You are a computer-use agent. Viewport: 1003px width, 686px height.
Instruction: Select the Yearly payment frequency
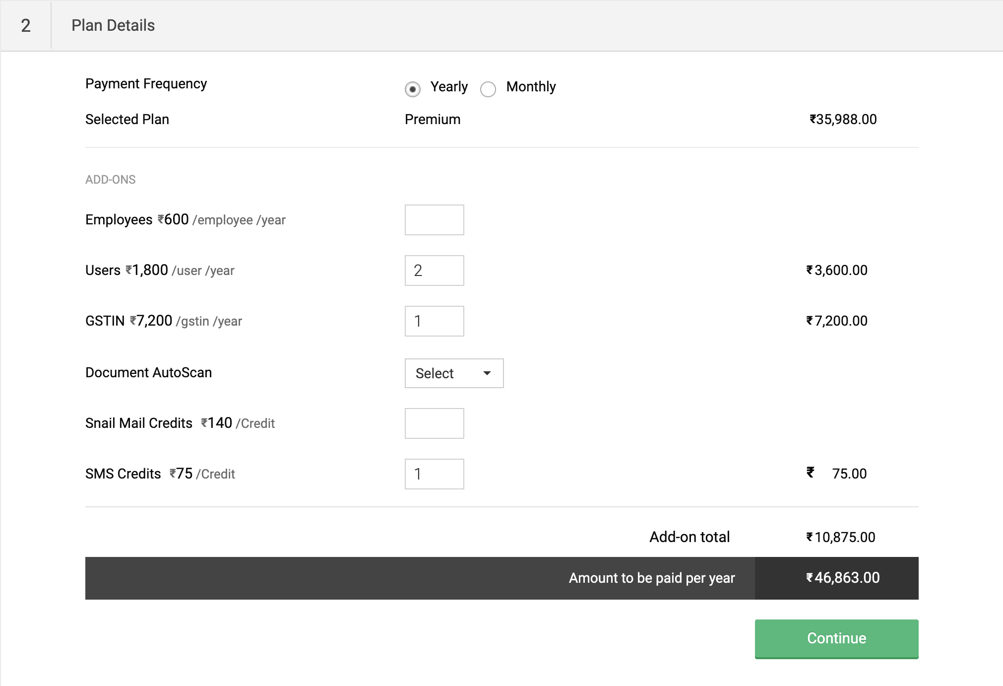[413, 89]
